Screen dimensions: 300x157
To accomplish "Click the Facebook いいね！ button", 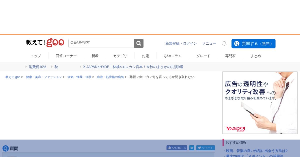I will [x=177, y=148].
